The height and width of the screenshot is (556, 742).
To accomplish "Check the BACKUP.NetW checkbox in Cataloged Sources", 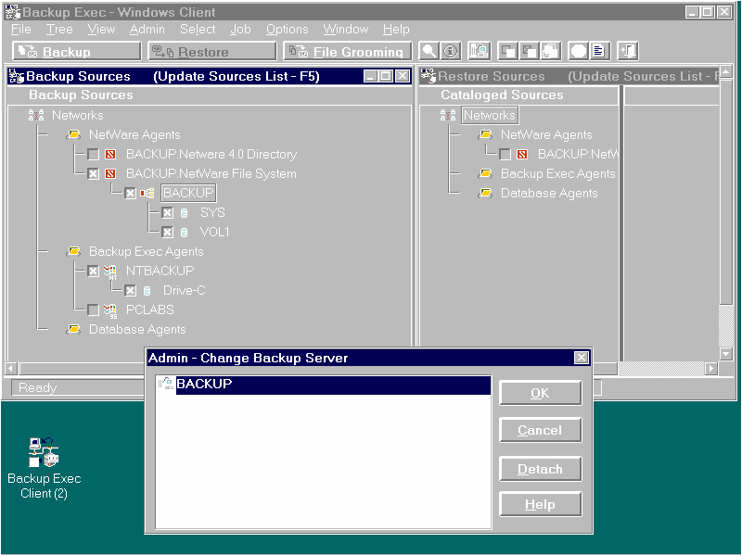I will point(505,155).
